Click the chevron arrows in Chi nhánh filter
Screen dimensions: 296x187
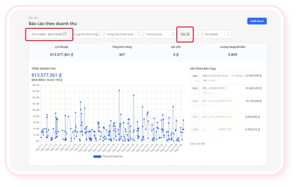coord(228,34)
